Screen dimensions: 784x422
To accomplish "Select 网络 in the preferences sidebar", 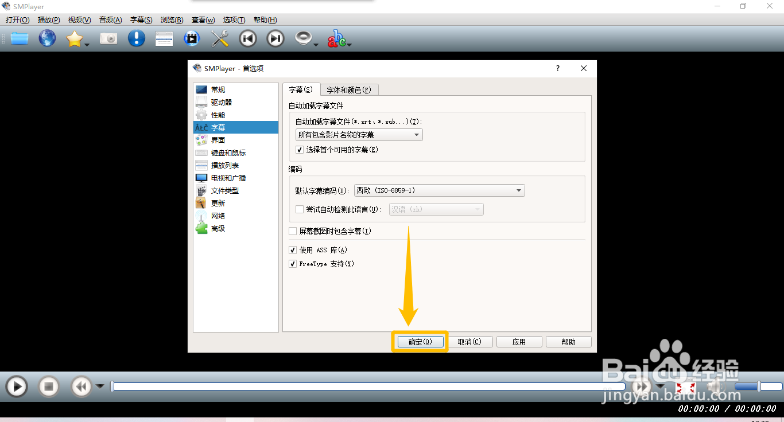I will coord(236,216).
